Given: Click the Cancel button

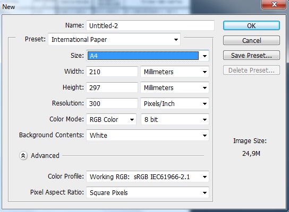Looking at the screenshot, I should click(x=251, y=40).
